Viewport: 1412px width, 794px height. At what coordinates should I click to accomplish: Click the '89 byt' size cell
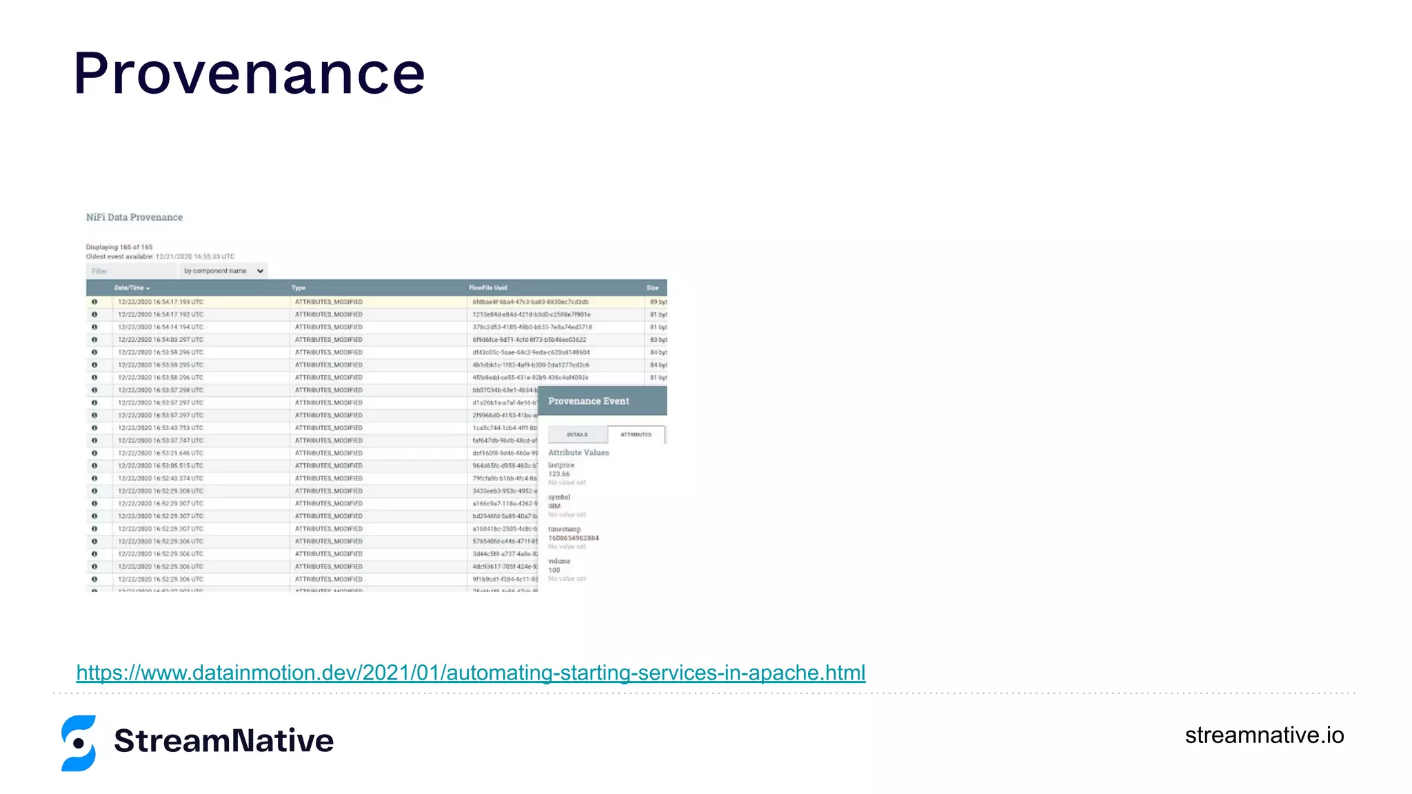point(658,302)
